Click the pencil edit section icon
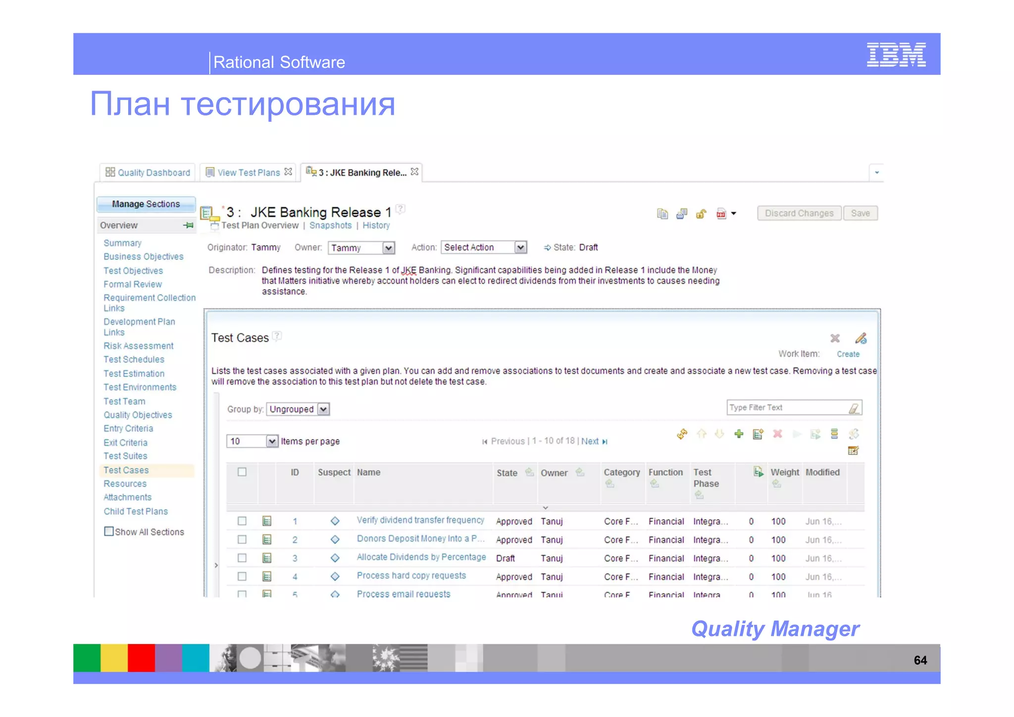 click(861, 338)
